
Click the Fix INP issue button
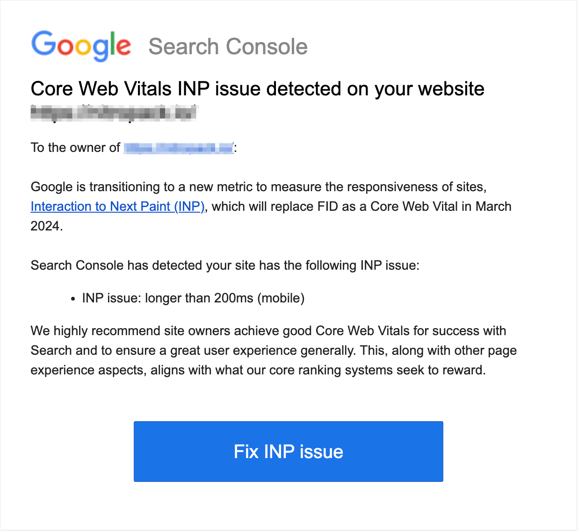pyautogui.click(x=288, y=451)
